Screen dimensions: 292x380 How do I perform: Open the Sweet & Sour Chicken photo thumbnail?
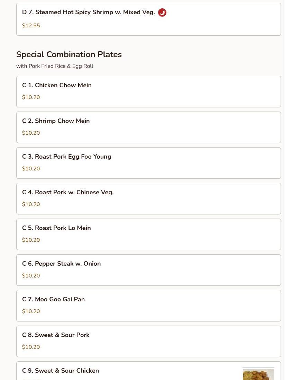(258, 374)
